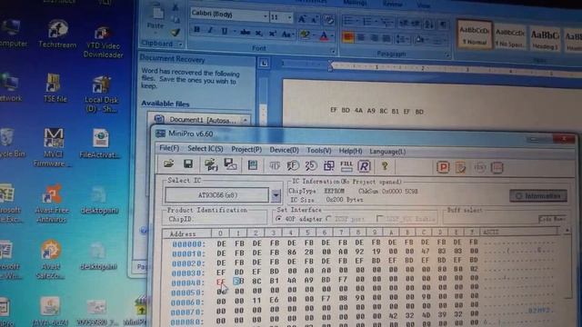582x327 pixels.
Task: Save buffer with MiniPro's floppy disk icon
Action: point(188,163)
